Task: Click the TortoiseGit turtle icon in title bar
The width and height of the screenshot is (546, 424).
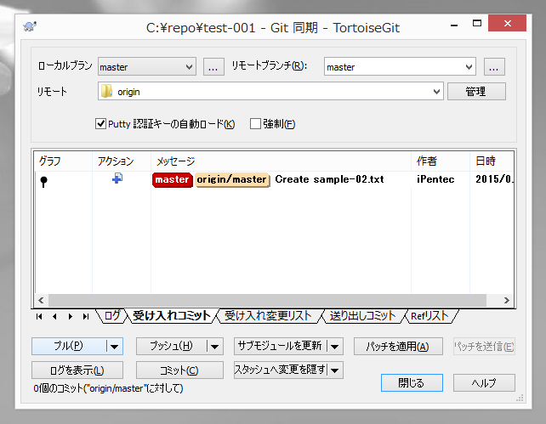Action: [x=30, y=26]
